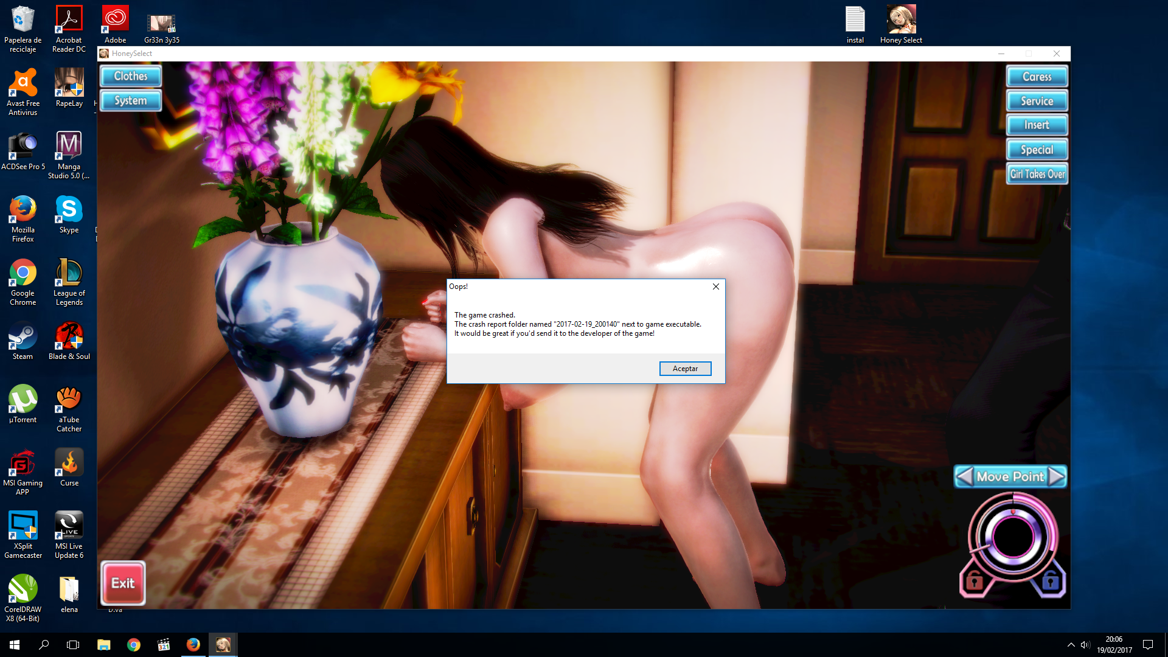Close the HoneySelect game window
The image size is (1168, 657).
(1057, 54)
